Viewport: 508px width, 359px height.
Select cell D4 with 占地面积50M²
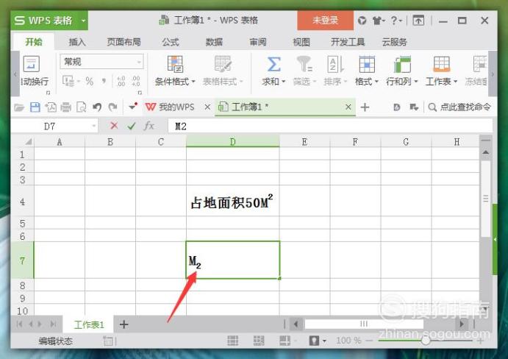pyautogui.click(x=232, y=201)
